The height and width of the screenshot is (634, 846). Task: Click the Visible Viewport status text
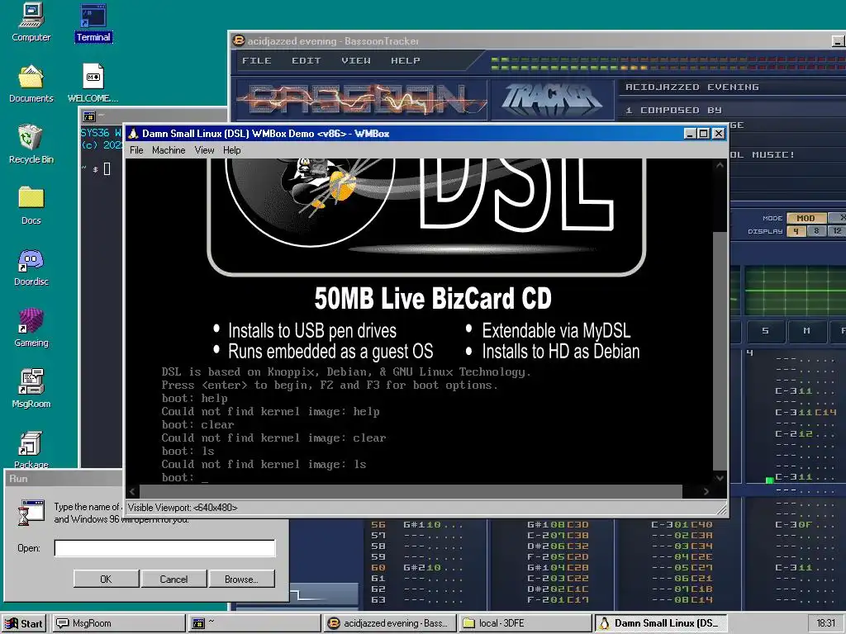(183, 508)
